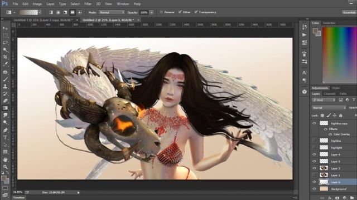The image size is (357, 200).
Task: Open the Window menu
Action: pyautogui.click(x=123, y=4)
